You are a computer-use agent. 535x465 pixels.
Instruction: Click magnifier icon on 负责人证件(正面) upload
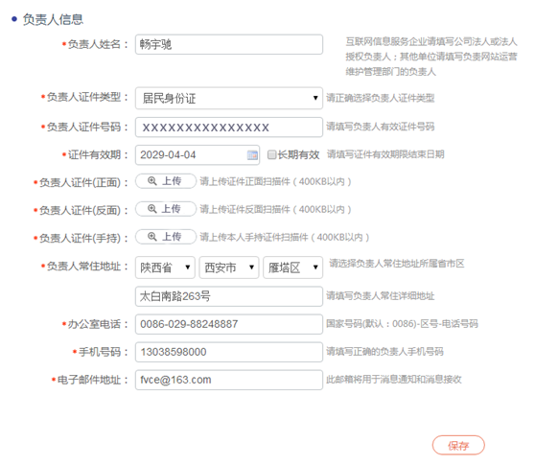click(x=151, y=181)
